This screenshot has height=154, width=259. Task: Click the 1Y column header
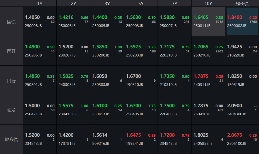click(40, 3)
